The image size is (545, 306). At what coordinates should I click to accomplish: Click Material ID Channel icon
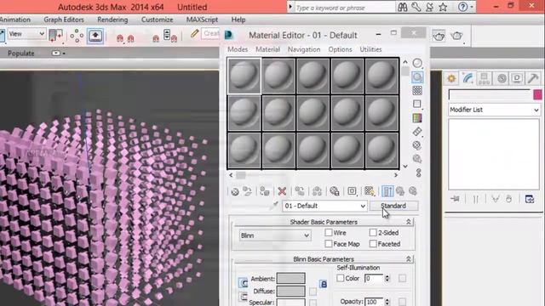pos(352,191)
